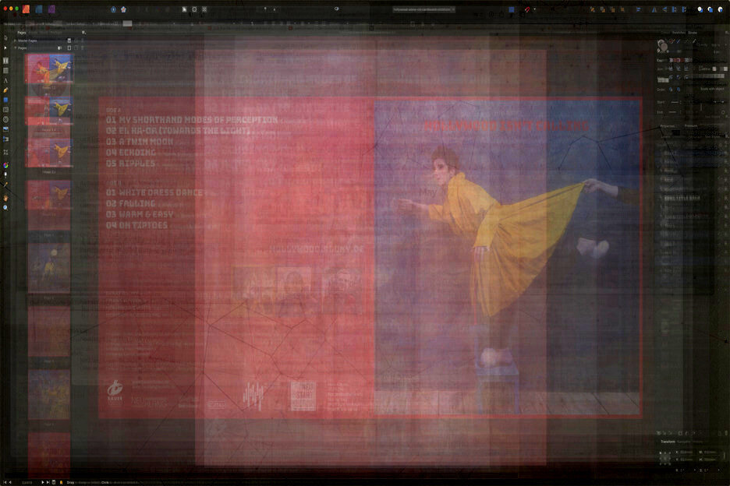Screen dimensions: 730x486
Task: Select the second spread thumbnail in the Pages panel
Action: coord(49,111)
